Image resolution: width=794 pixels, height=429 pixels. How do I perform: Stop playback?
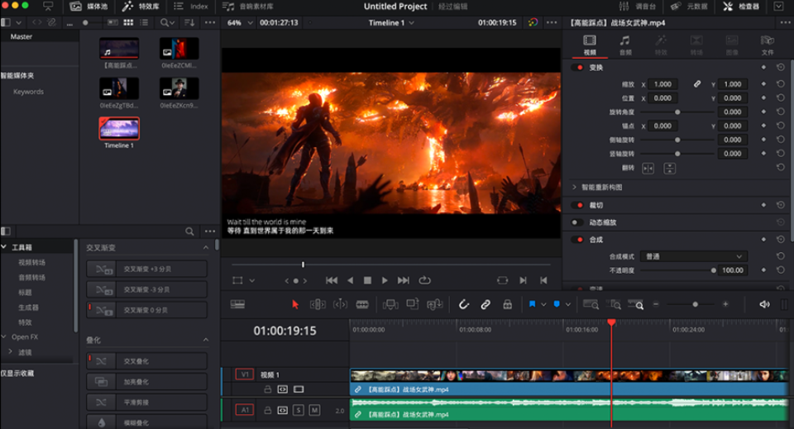tap(367, 280)
